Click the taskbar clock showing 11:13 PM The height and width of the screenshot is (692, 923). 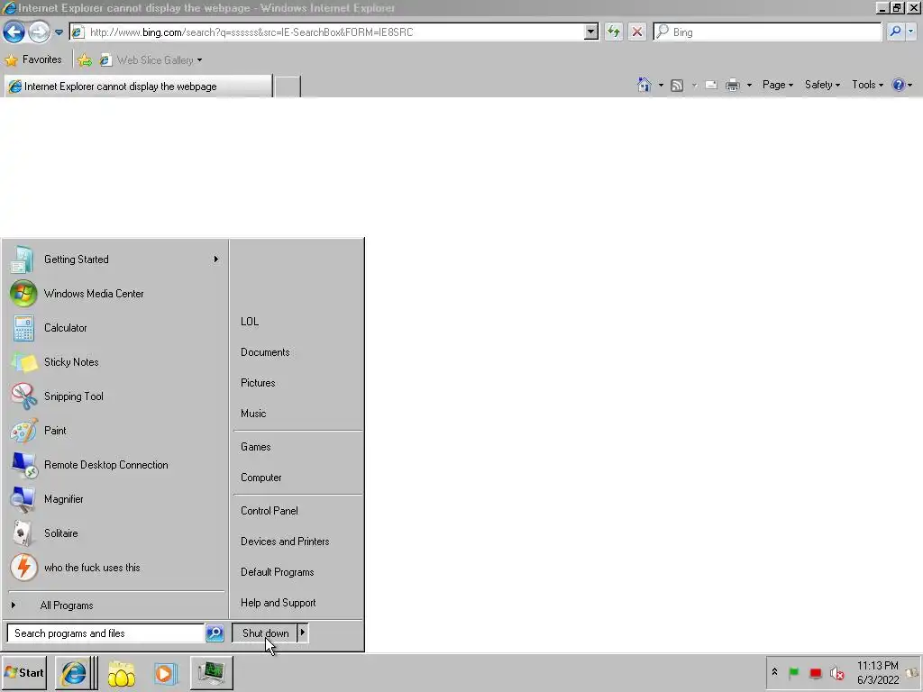pos(878,672)
